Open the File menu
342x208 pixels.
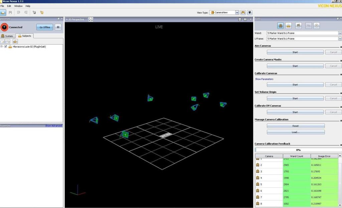(x=2, y=6)
